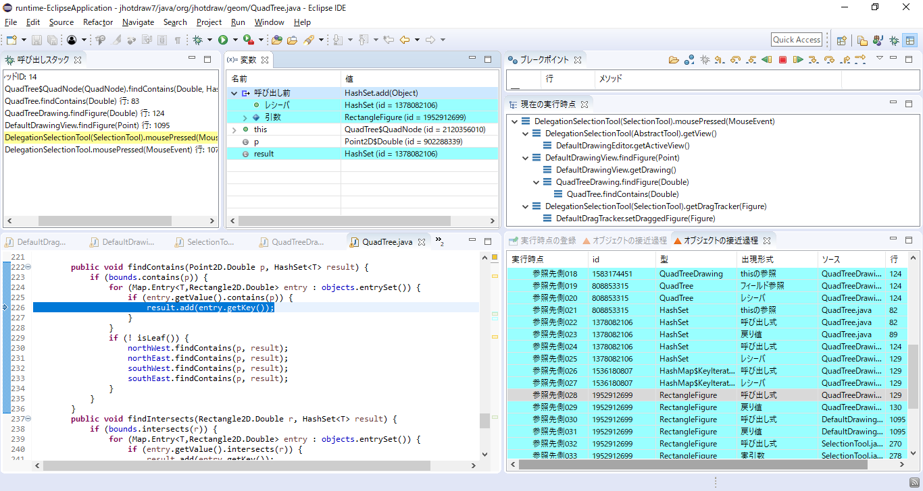Open the Navigate menu

coord(138,22)
